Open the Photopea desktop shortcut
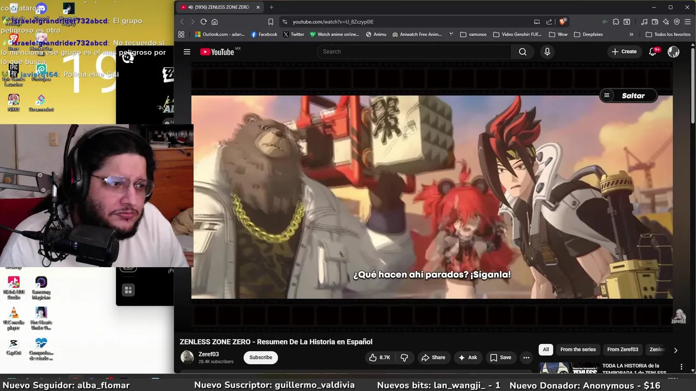Viewport: 696px width, 391px height. pyautogui.click(x=41, y=73)
